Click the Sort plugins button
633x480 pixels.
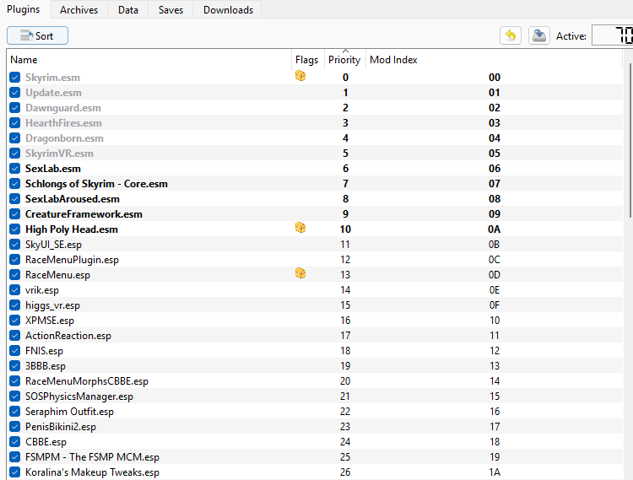pyautogui.click(x=37, y=36)
